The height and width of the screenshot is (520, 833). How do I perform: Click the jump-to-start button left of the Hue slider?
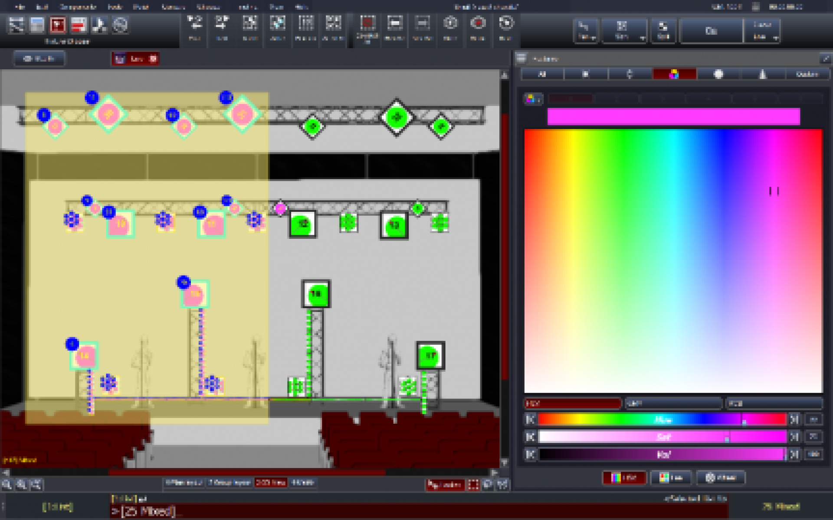coord(530,419)
